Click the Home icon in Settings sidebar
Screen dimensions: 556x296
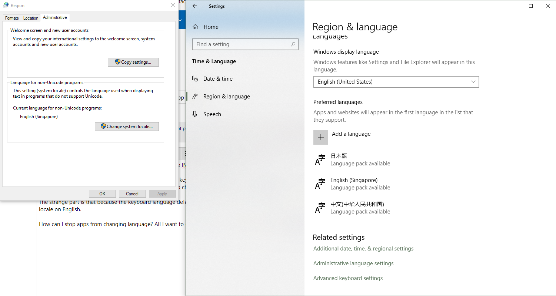[x=195, y=27]
